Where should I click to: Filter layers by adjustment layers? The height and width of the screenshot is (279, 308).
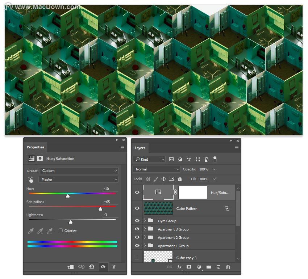pyautogui.click(x=180, y=159)
